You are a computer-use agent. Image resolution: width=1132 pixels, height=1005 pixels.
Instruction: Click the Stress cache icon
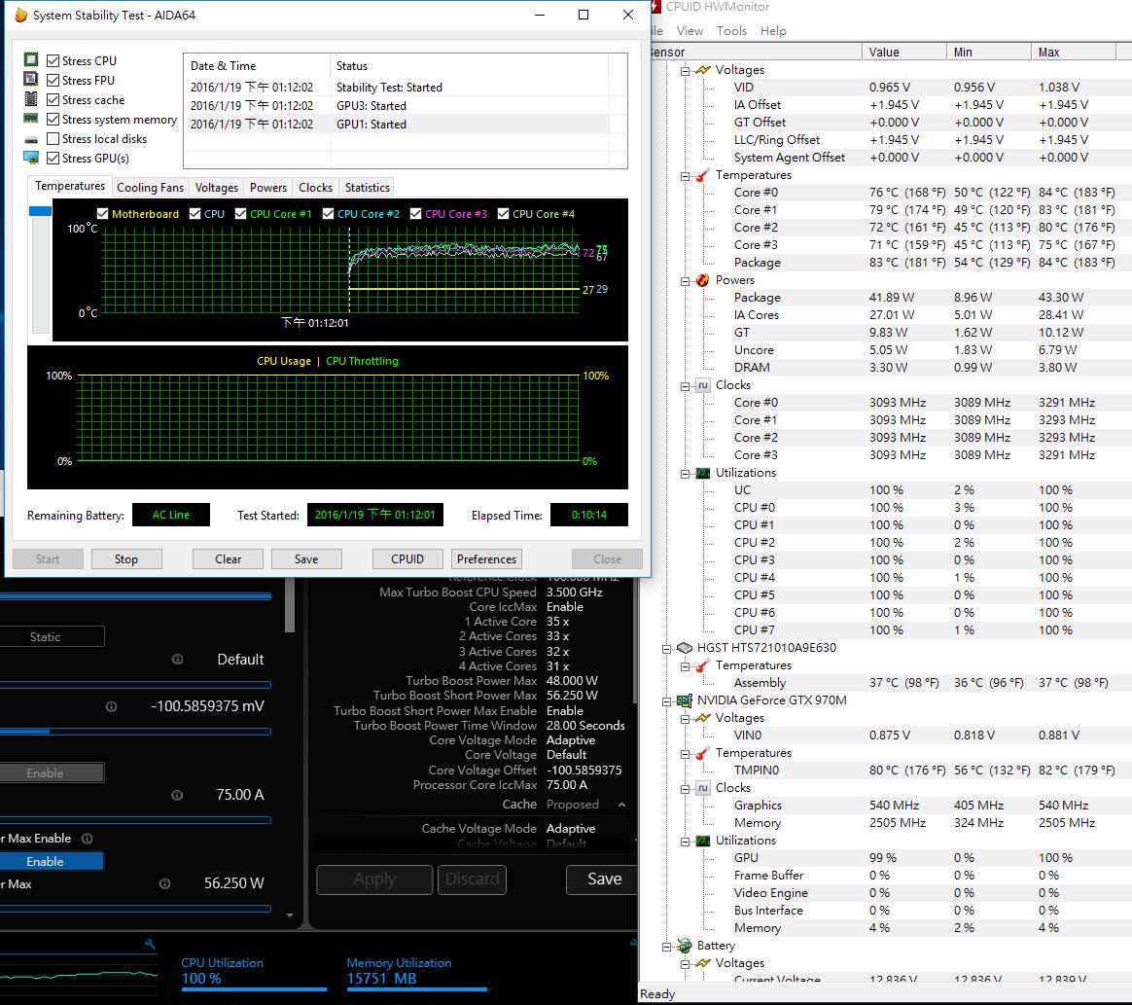pyautogui.click(x=31, y=99)
